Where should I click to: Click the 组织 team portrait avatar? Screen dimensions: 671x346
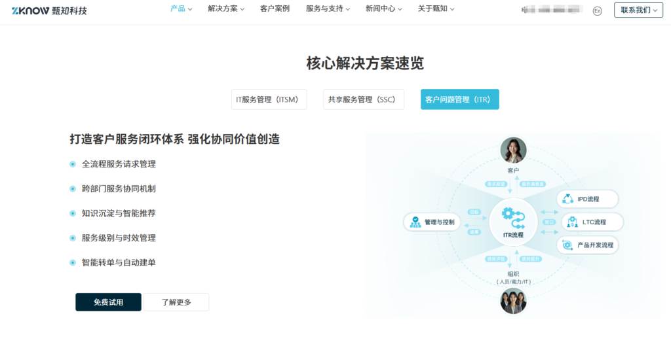(513, 301)
